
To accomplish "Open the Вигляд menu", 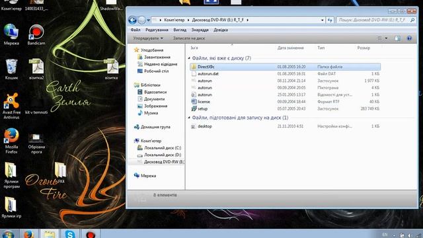I will click(180, 30).
